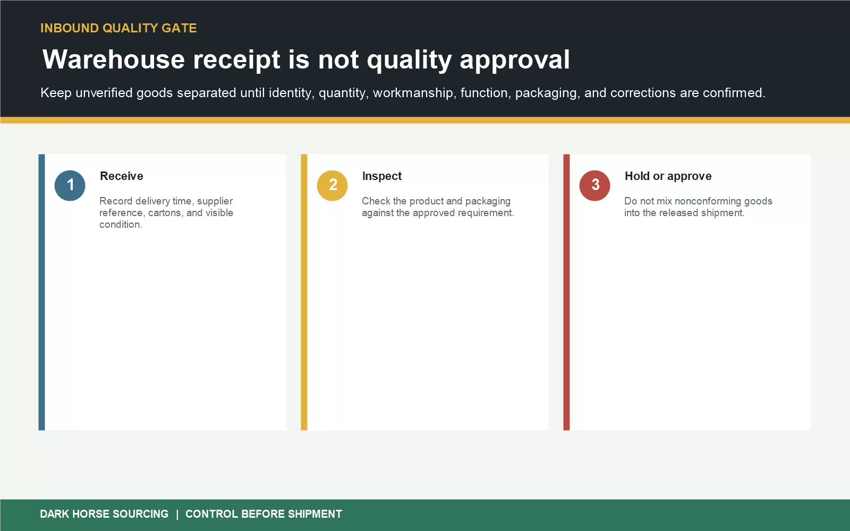
Task: Select the Hold or approve heading
Action: click(668, 176)
